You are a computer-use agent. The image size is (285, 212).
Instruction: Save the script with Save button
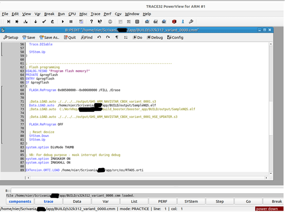point(29,38)
